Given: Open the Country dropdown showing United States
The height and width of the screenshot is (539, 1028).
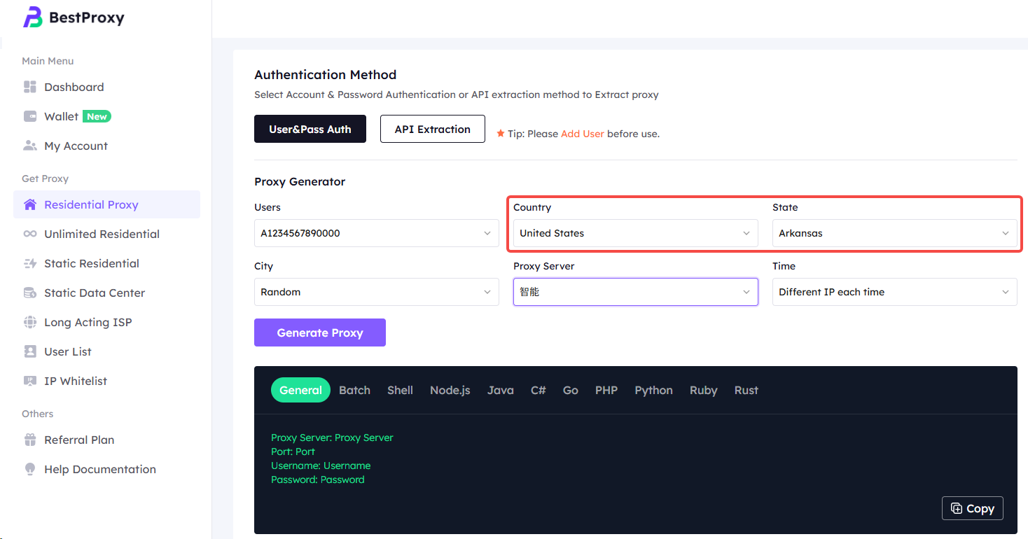Looking at the screenshot, I should click(x=635, y=233).
